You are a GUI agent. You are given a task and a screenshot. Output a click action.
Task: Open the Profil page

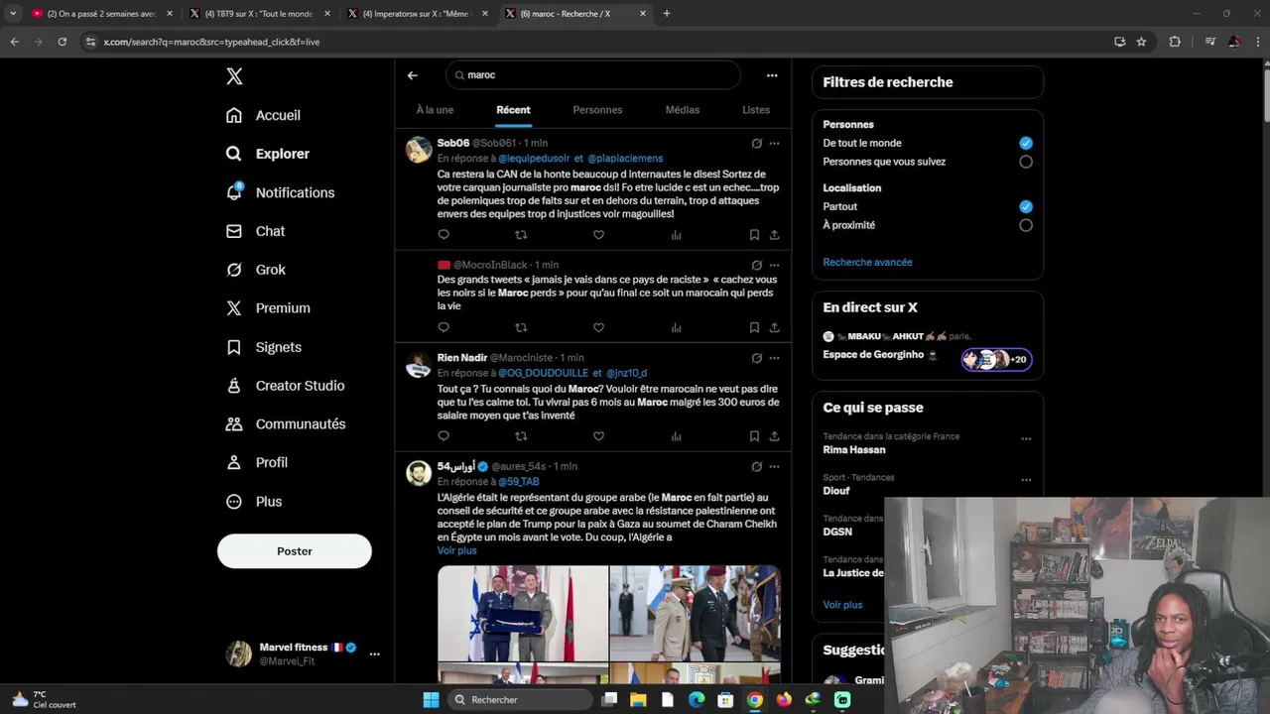256,463
